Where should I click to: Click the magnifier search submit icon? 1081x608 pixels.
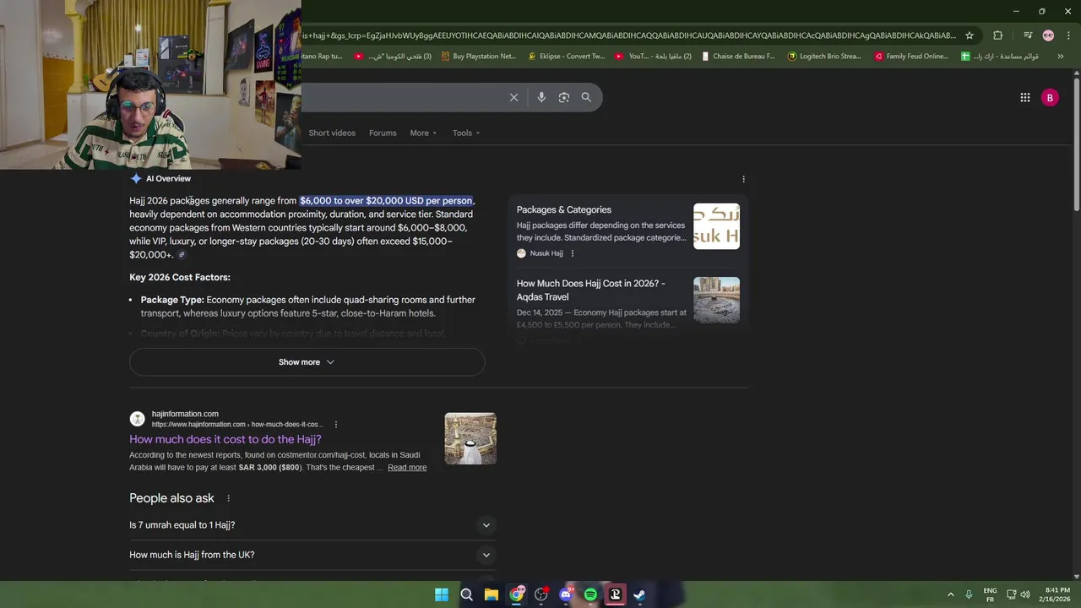pos(586,97)
